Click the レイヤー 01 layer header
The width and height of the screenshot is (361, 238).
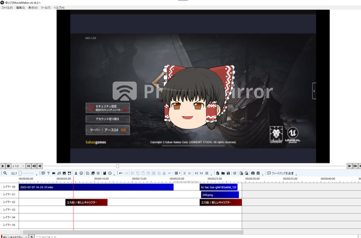9,195
